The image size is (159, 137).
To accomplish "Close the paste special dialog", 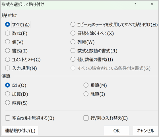I will coord(152,4).
